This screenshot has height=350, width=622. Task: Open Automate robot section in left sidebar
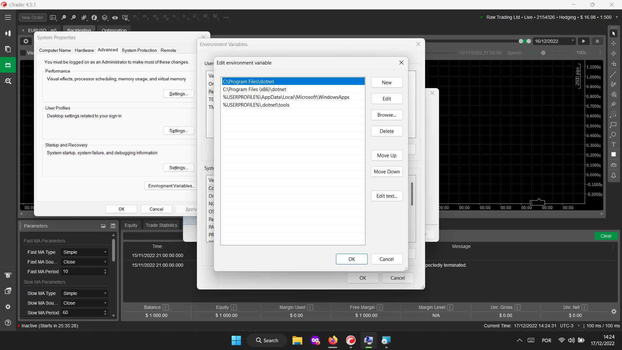point(8,65)
